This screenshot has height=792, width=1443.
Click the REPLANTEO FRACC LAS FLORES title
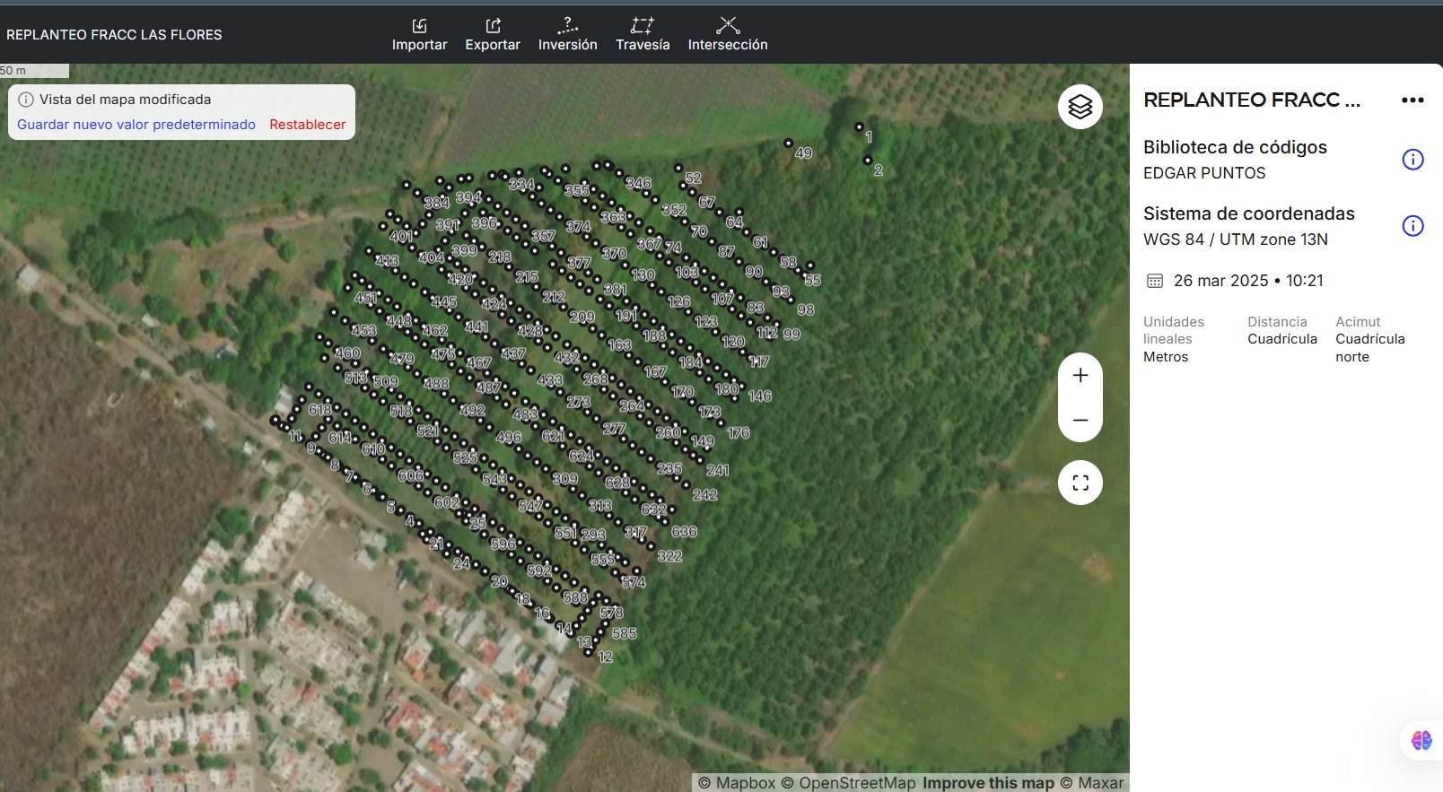tap(114, 35)
